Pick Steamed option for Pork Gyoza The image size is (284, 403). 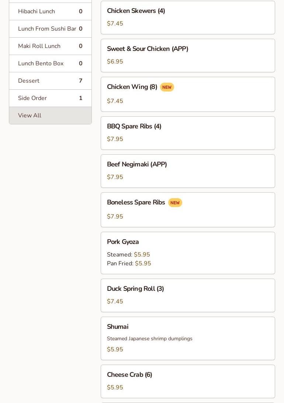tap(129, 255)
